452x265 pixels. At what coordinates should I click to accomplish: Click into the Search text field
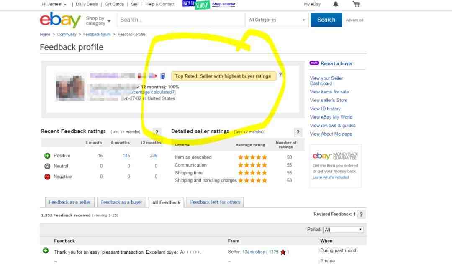pyautogui.click(x=181, y=20)
